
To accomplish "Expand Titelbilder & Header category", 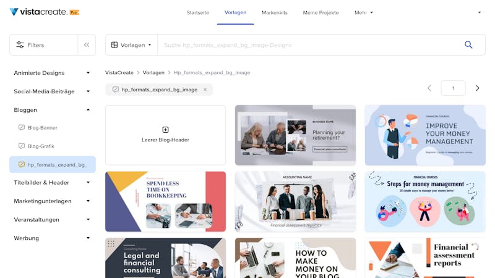I will pyautogui.click(x=88, y=182).
